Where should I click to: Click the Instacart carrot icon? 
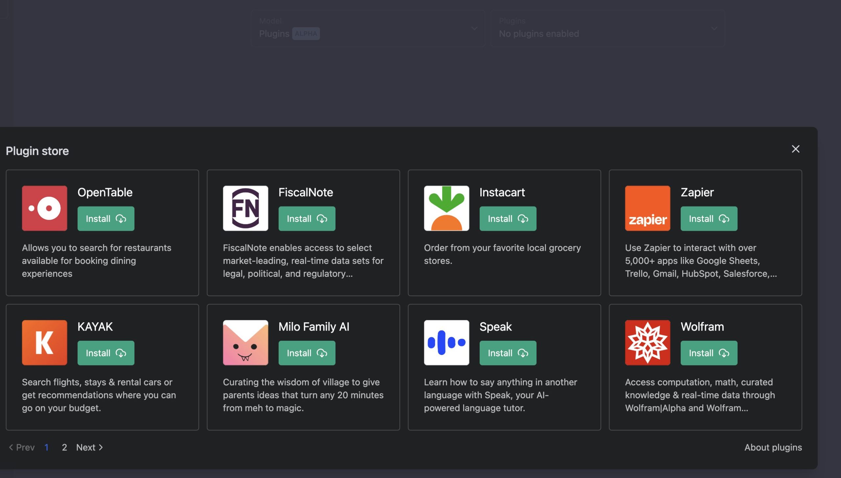point(446,208)
